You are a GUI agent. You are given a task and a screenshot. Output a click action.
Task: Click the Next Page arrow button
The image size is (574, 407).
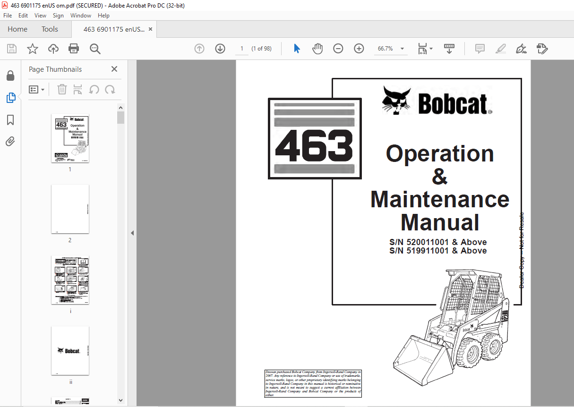click(x=220, y=48)
